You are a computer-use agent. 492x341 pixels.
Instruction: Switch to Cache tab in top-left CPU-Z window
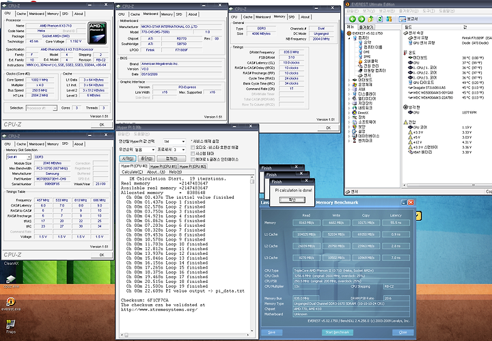pos(21,14)
